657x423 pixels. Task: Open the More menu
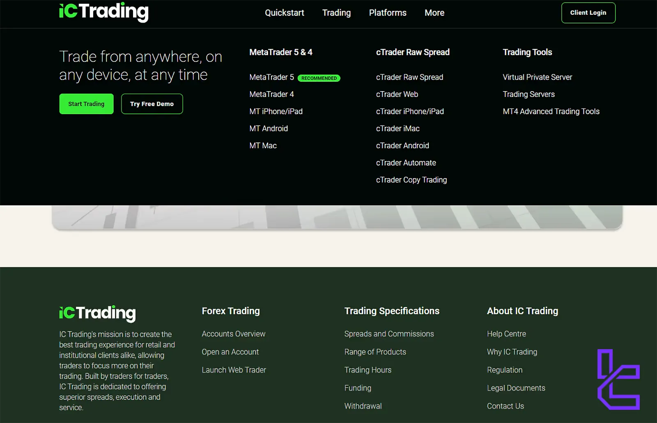point(434,13)
